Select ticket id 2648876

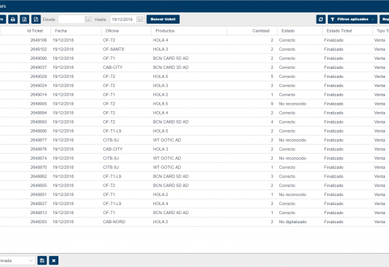coord(38,149)
